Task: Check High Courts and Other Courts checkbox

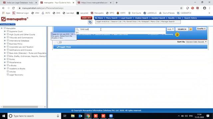Action: (x=8, y=34)
